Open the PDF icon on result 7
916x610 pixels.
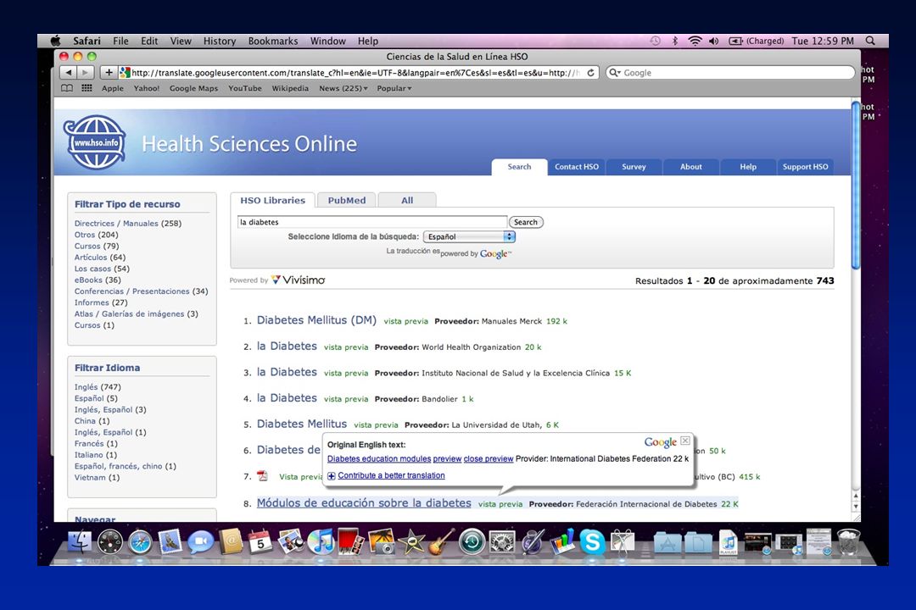262,476
